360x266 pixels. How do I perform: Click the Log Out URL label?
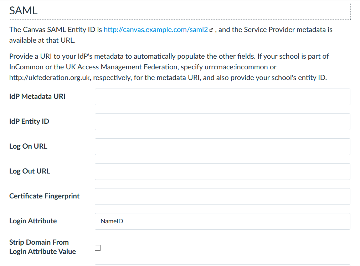tap(30, 171)
